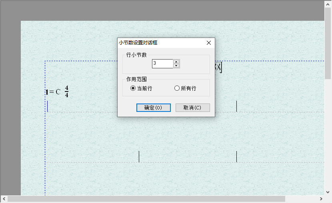
Task: Click the horizontal scrollbar left arrow
Action: tap(4, 199)
